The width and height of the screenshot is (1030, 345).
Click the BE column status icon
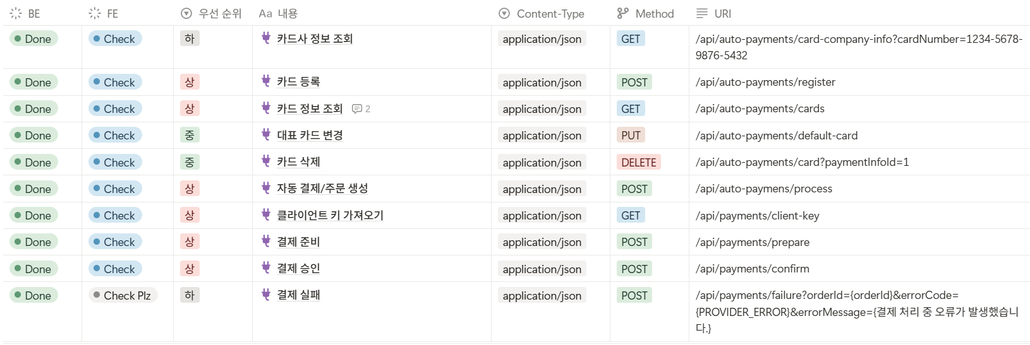(16, 13)
